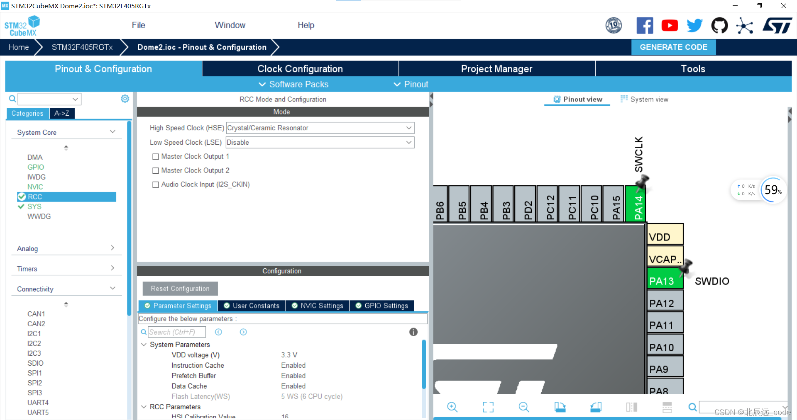Collapse the System Parameters group

tap(144, 345)
